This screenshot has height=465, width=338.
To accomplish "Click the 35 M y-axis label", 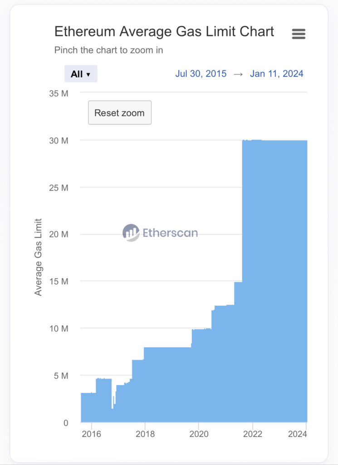I will pos(59,94).
